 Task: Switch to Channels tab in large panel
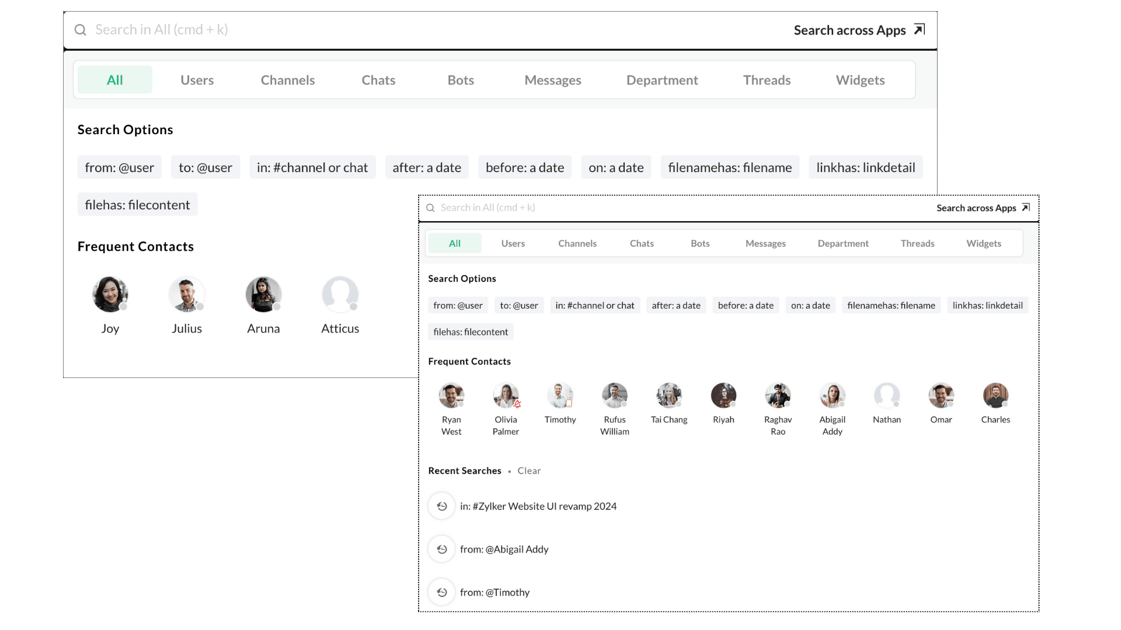coord(287,80)
